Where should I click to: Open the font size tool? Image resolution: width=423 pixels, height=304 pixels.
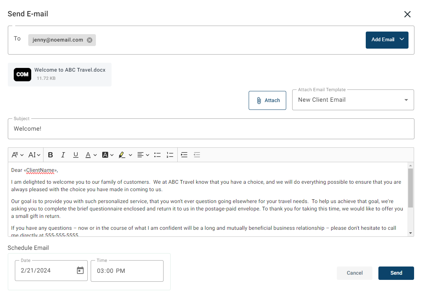pos(32,155)
